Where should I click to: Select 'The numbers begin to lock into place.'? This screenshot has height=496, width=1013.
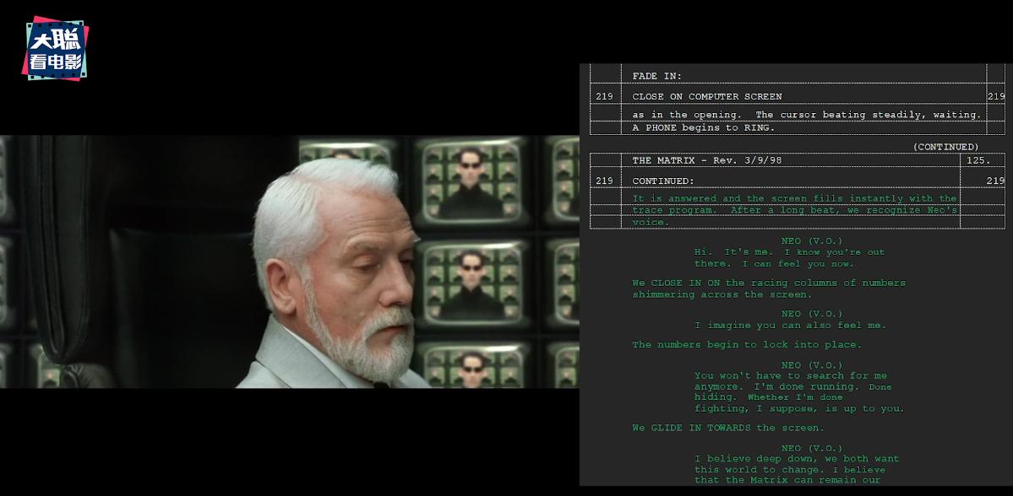(x=747, y=344)
